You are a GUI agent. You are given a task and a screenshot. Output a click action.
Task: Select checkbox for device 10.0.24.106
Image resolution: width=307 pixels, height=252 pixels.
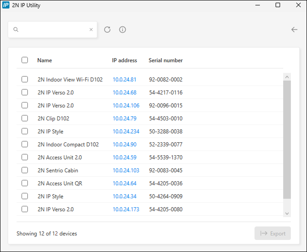(x=25, y=105)
